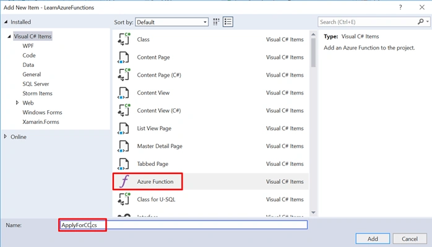The height and width of the screenshot is (247, 432).
Task: Select the Class for U-SQL template icon
Action: coord(124,199)
